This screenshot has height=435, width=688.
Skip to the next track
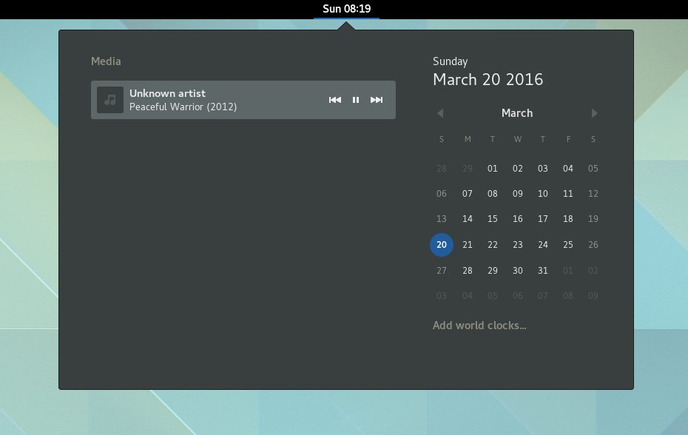click(377, 100)
